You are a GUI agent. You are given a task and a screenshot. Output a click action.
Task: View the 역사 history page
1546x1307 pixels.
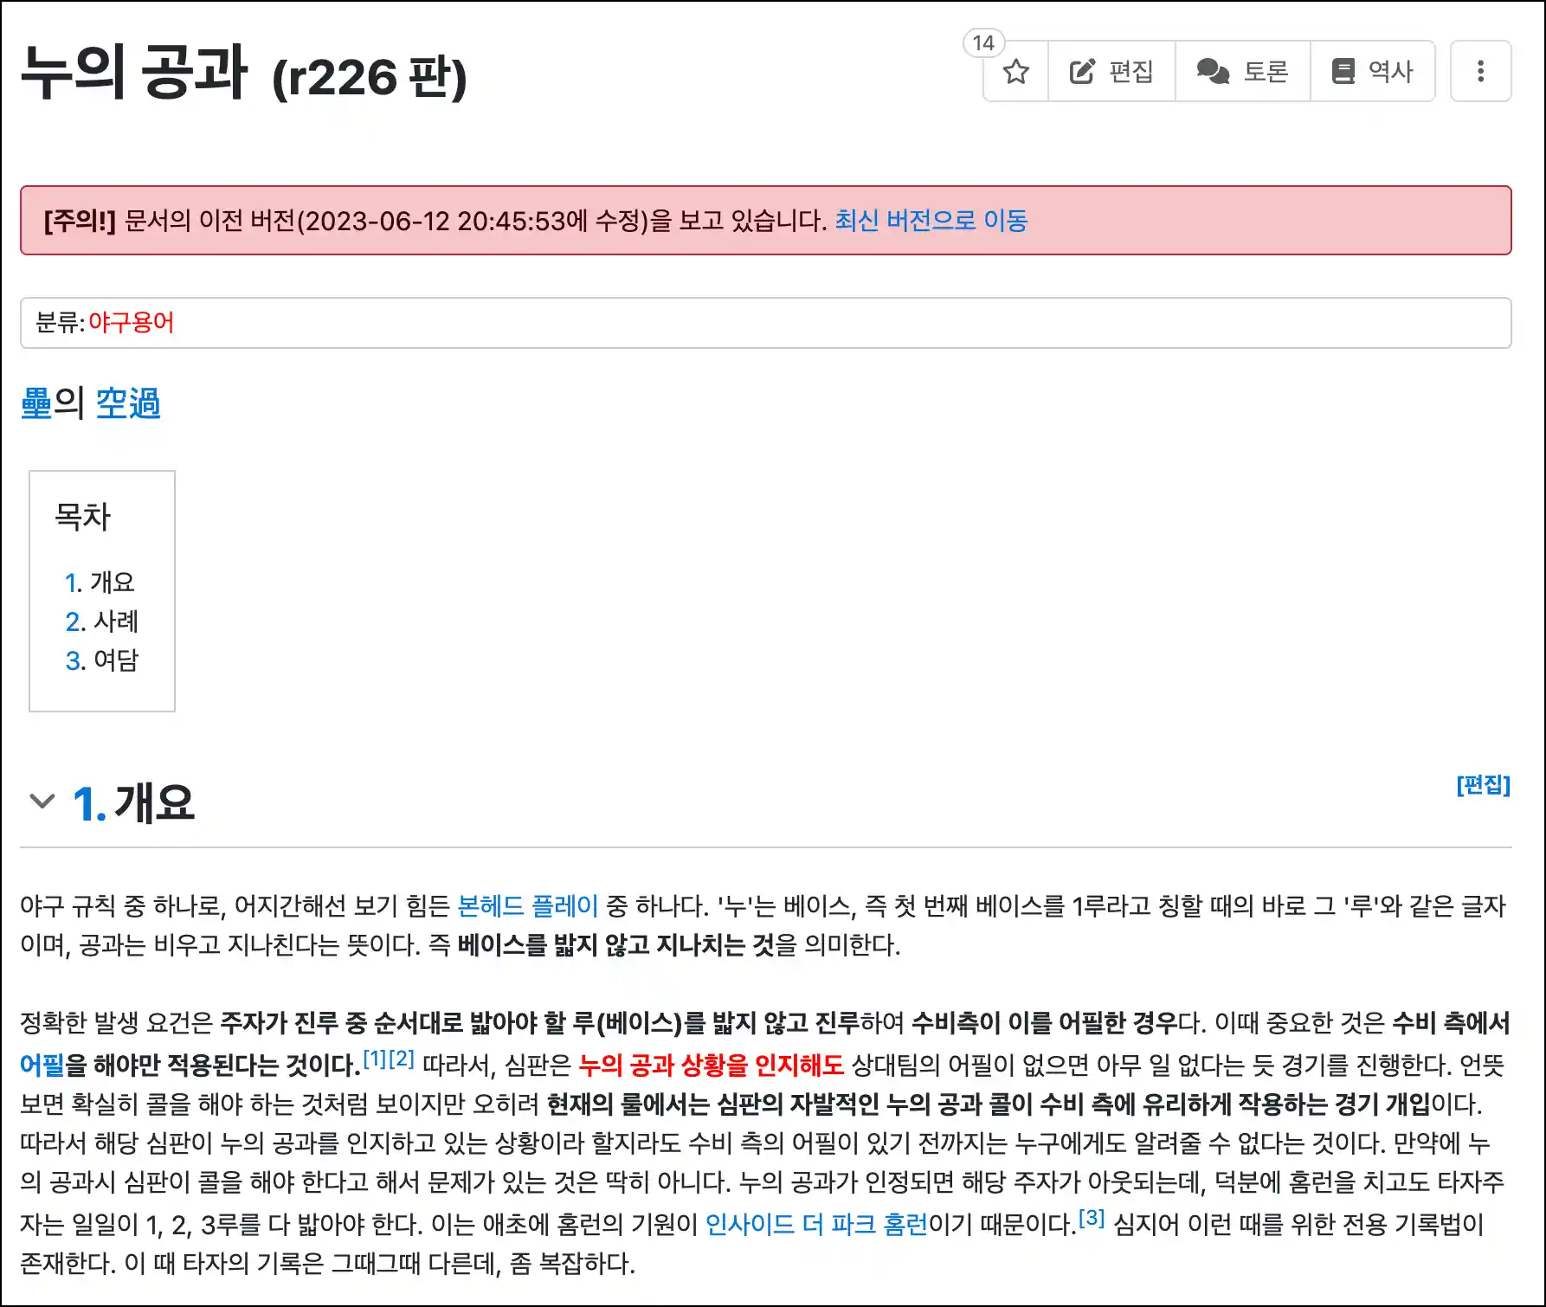point(1372,71)
